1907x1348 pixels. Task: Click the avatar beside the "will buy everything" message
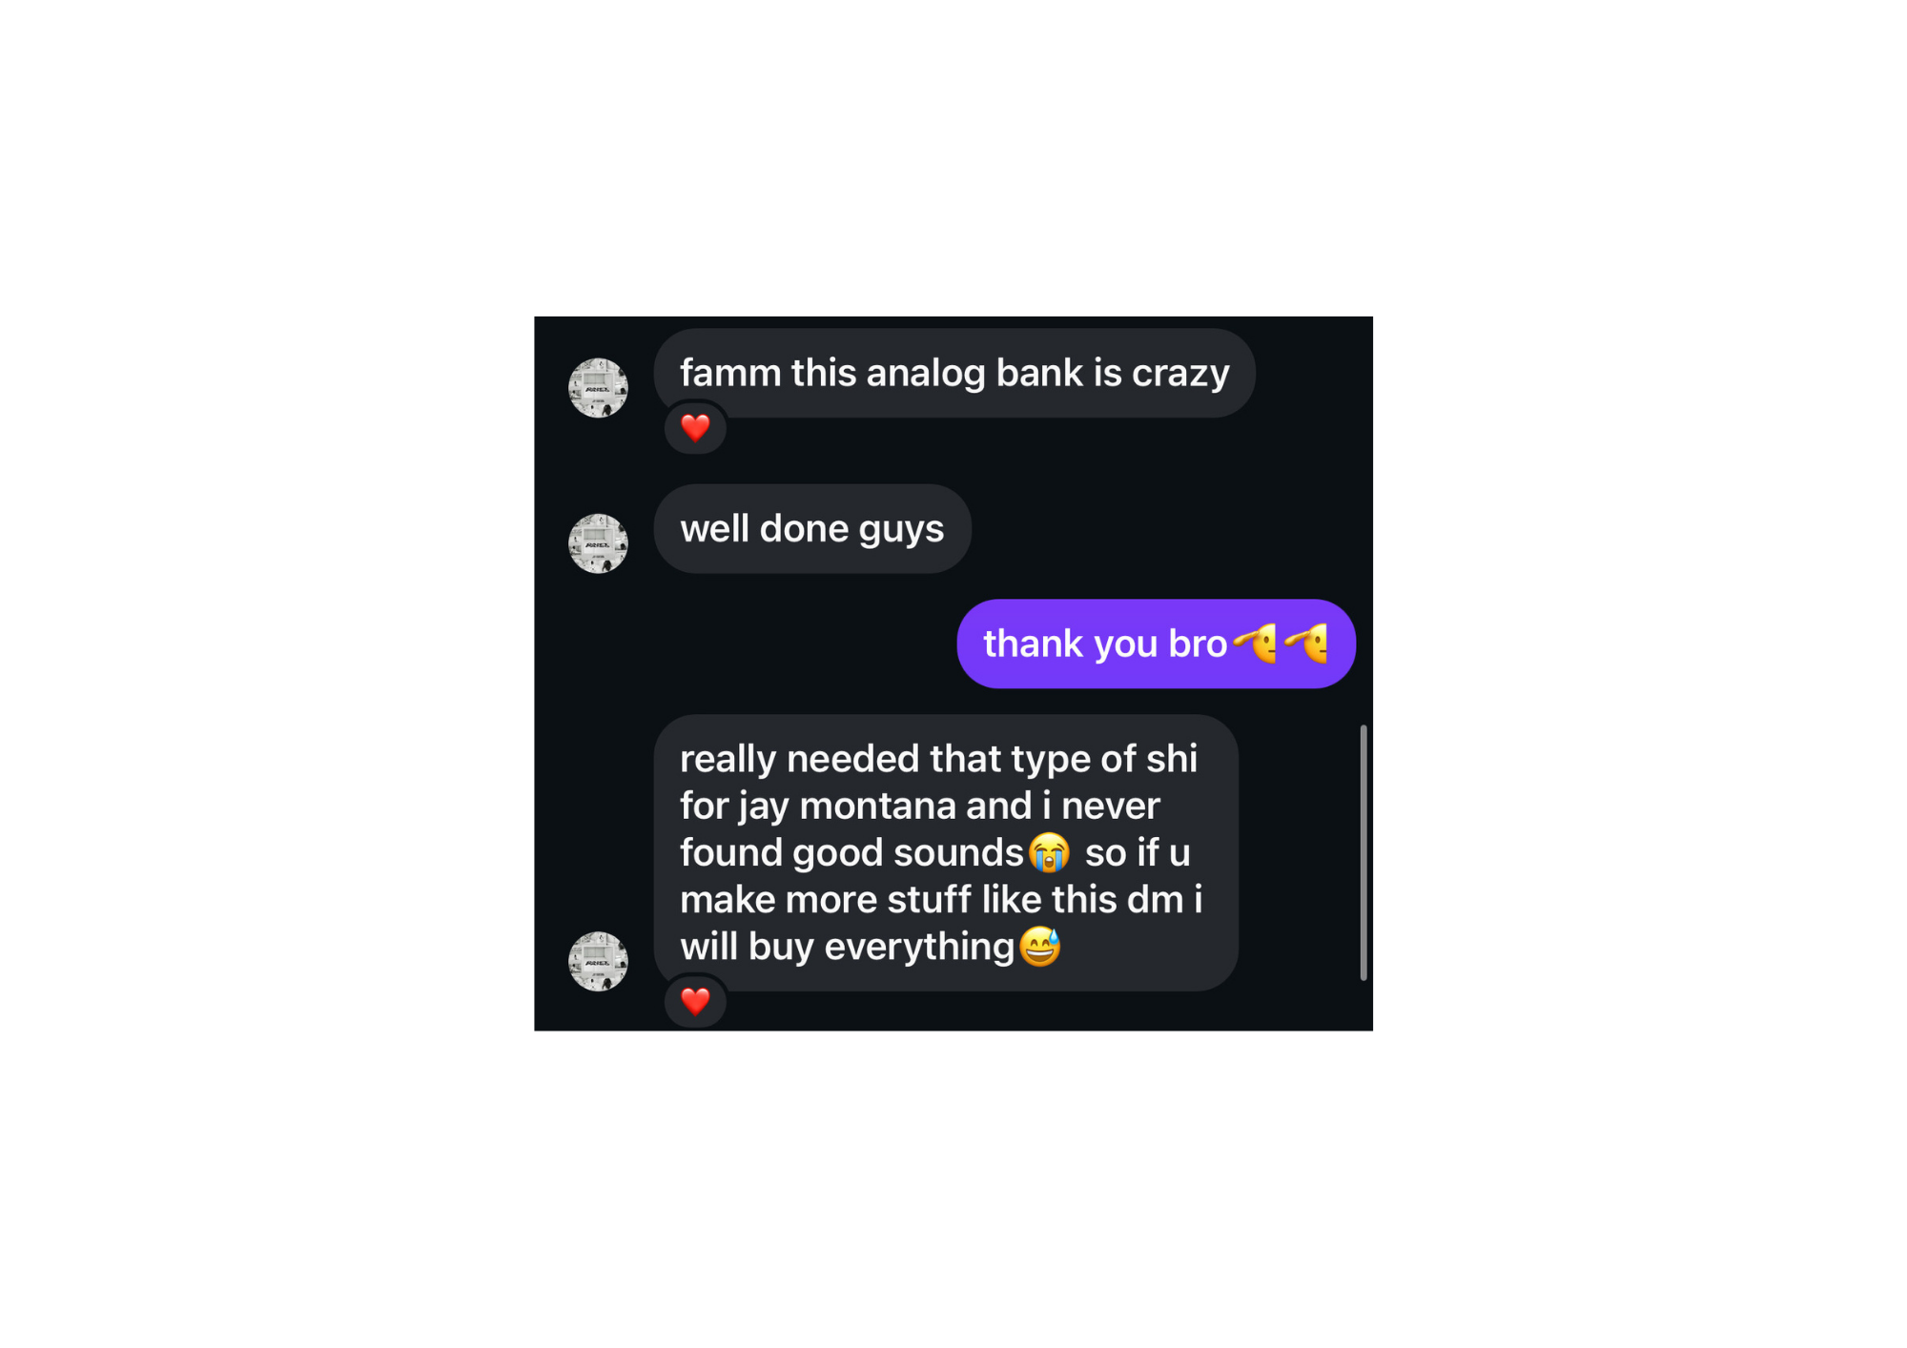point(598,961)
